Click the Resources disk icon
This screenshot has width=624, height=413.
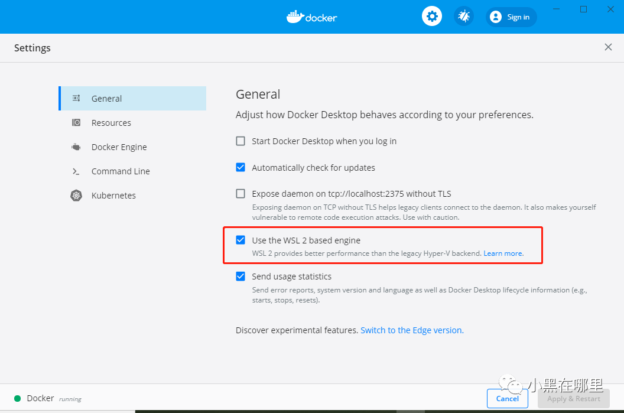click(76, 122)
